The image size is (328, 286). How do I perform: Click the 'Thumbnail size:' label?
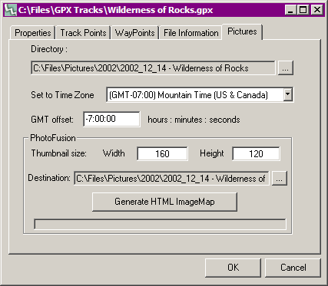click(x=59, y=153)
